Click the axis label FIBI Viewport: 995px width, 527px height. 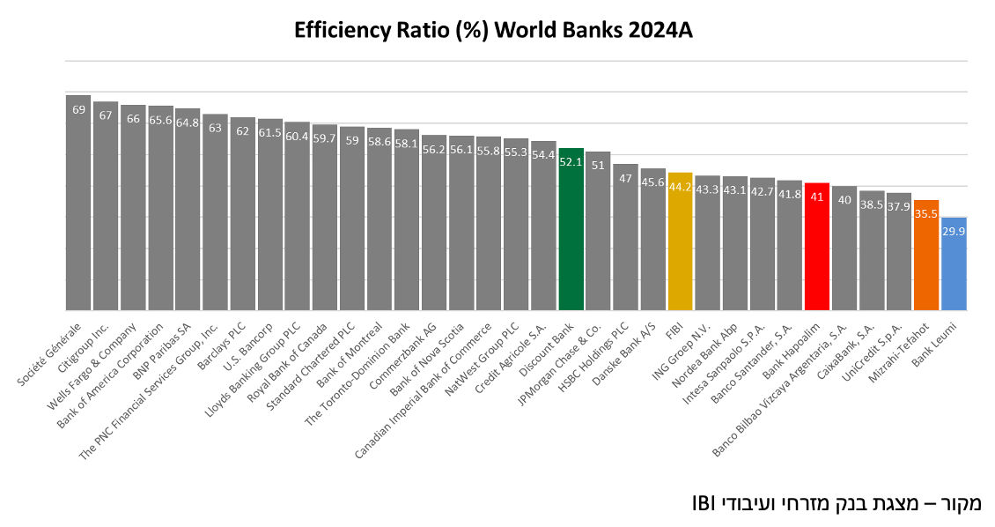pyautogui.click(x=675, y=331)
